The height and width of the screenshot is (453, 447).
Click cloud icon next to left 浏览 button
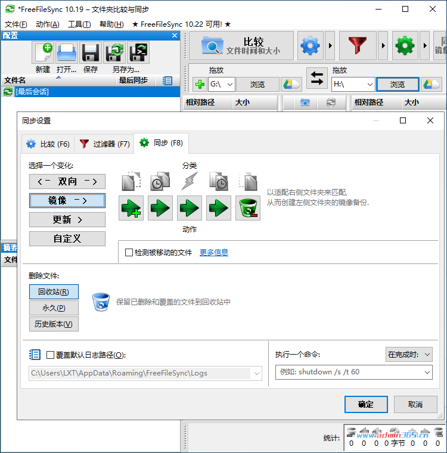[x=291, y=85]
